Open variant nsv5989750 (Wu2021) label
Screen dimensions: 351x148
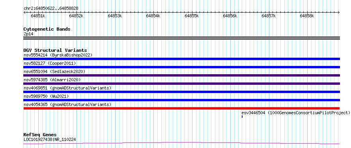(46, 96)
